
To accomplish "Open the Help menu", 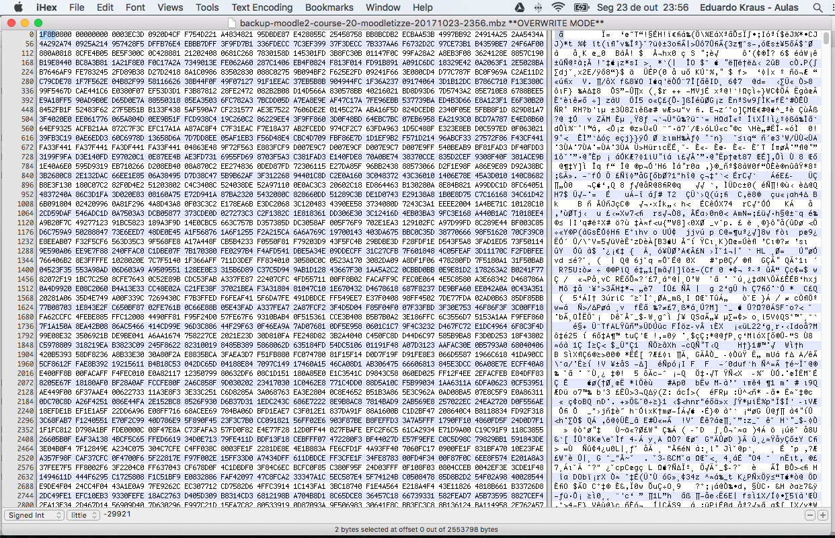I will 422,7.
